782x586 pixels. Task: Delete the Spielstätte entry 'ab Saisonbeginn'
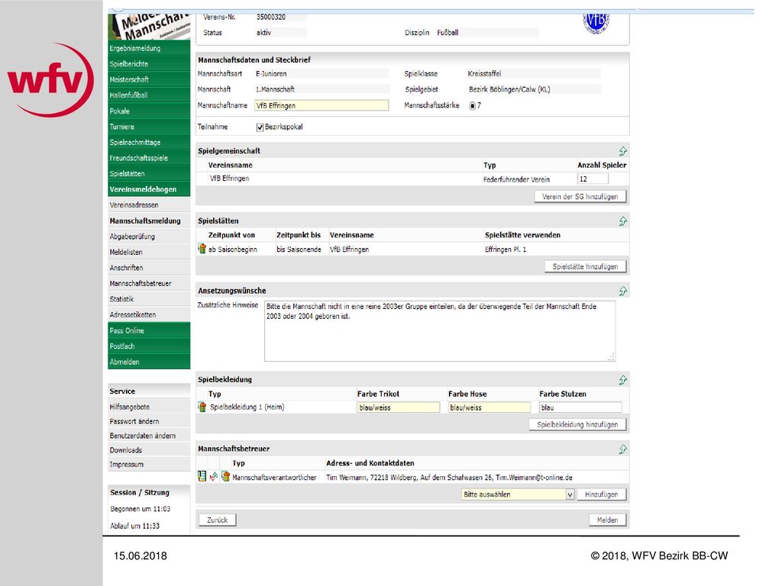tap(202, 249)
